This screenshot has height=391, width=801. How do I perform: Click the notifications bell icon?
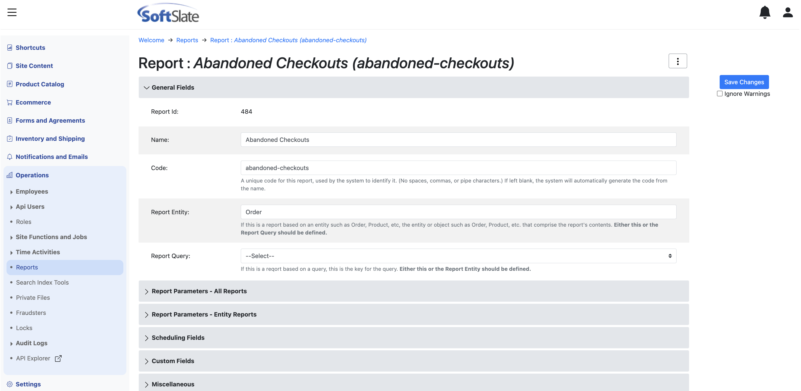(765, 12)
